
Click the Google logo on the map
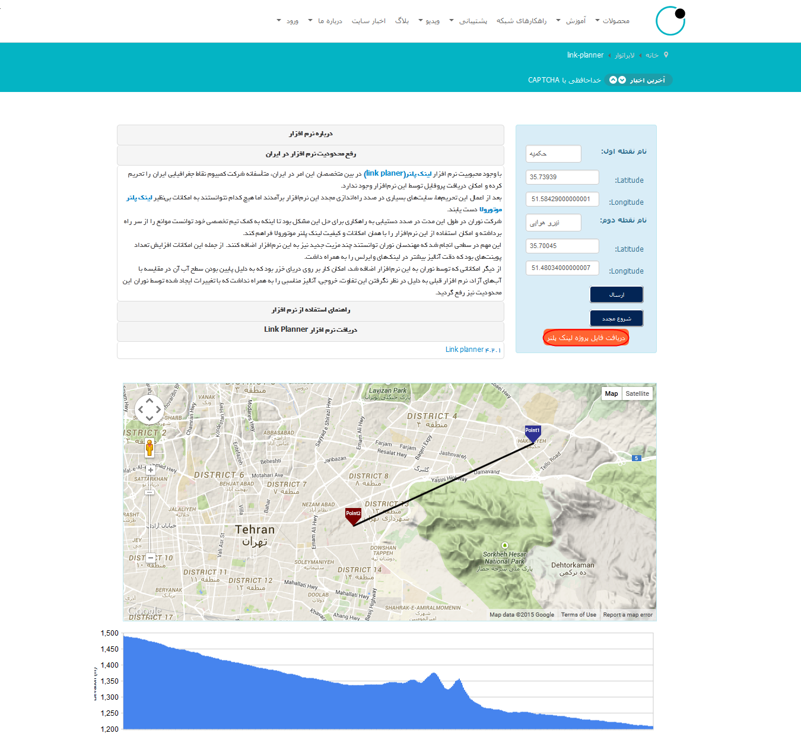[145, 611]
